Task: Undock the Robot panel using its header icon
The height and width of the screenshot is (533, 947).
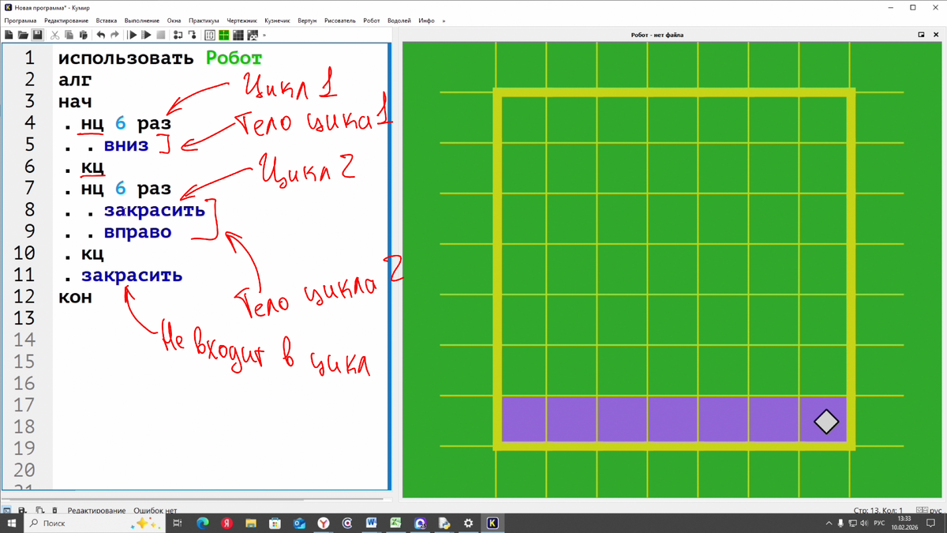Action: [x=921, y=35]
